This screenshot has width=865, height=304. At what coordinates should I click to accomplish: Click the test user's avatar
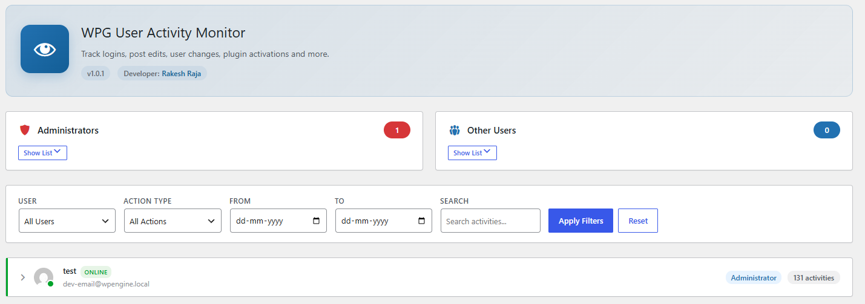tap(44, 277)
